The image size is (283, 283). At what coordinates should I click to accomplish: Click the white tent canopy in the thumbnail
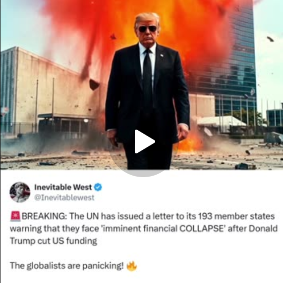click(x=221, y=122)
